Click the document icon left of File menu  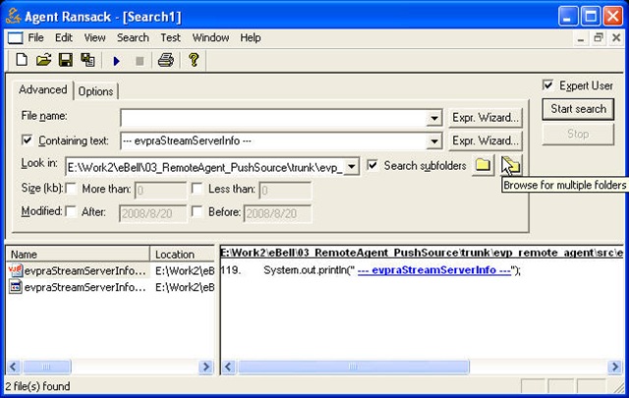(x=16, y=38)
